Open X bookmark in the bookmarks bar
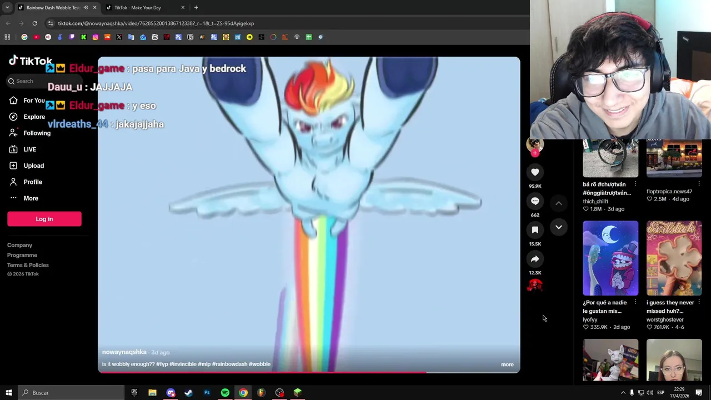The height and width of the screenshot is (400, 711). 119,37
